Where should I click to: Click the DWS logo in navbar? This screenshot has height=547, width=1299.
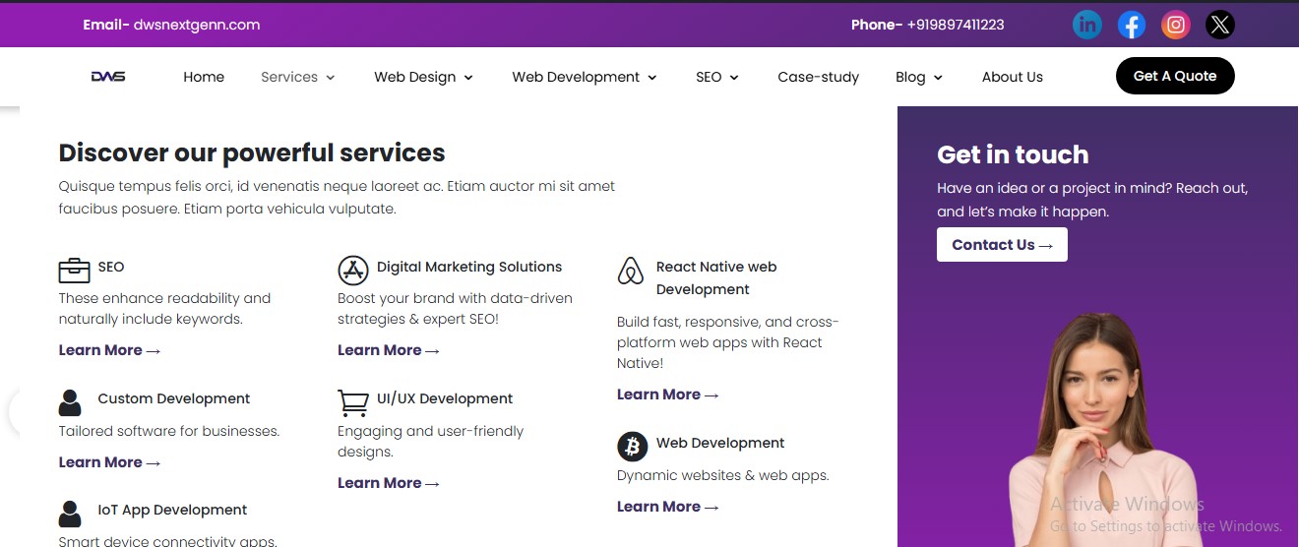[108, 77]
